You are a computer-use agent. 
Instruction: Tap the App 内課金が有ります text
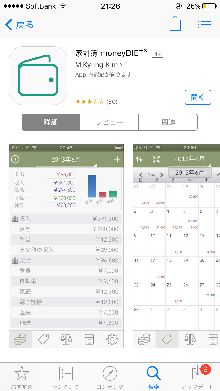(x=104, y=74)
